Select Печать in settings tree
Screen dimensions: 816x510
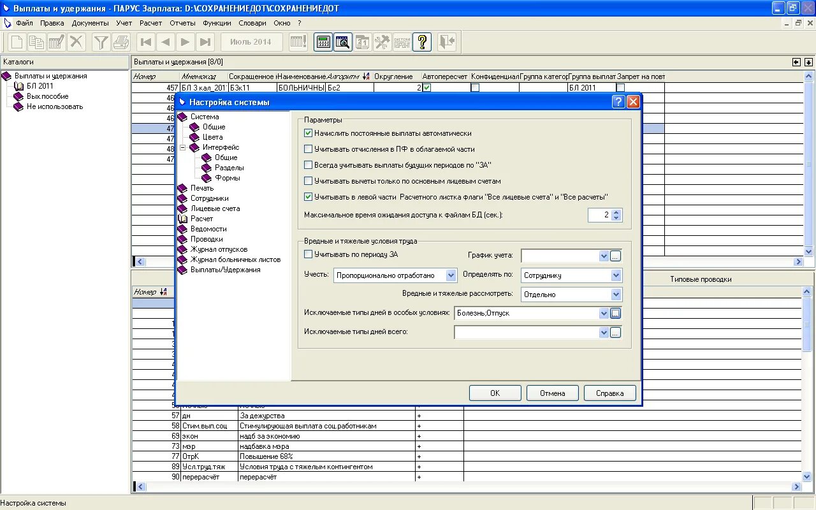pos(201,188)
